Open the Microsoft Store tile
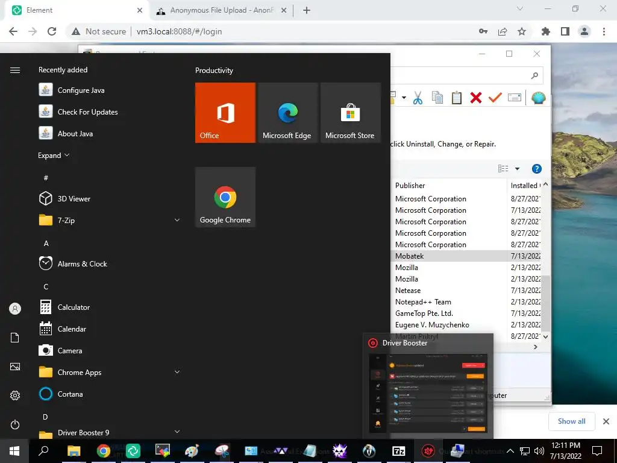The image size is (617, 463). coord(350,113)
